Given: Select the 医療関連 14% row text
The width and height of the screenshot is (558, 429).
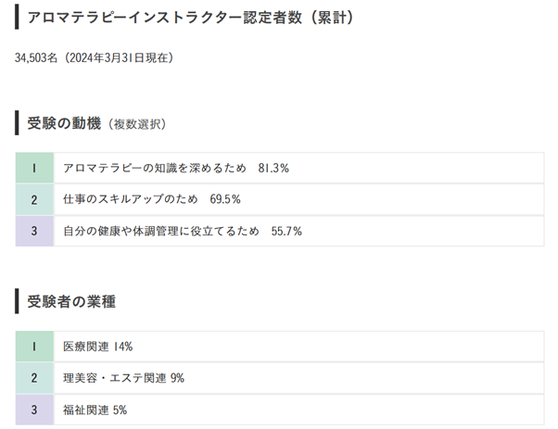Looking at the screenshot, I should [98, 347].
